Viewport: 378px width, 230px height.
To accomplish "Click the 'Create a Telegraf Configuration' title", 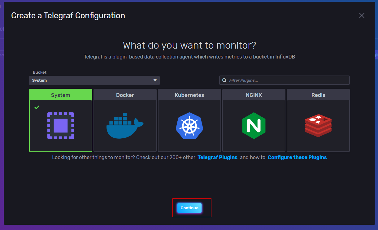I will (68, 15).
